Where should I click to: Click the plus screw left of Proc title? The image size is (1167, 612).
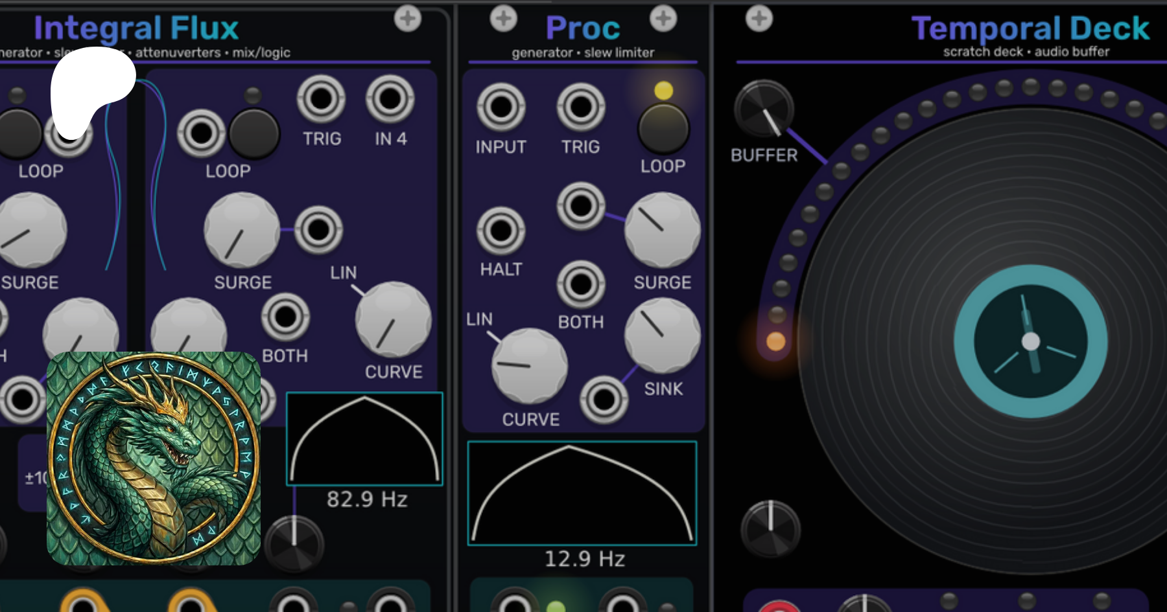pyautogui.click(x=503, y=18)
